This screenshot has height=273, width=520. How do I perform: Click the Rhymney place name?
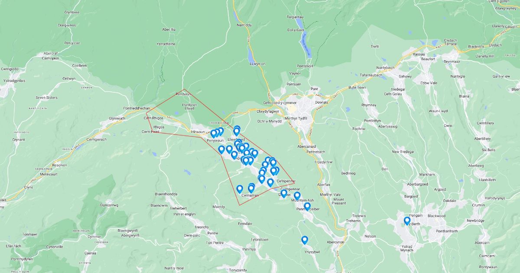click(x=368, y=105)
